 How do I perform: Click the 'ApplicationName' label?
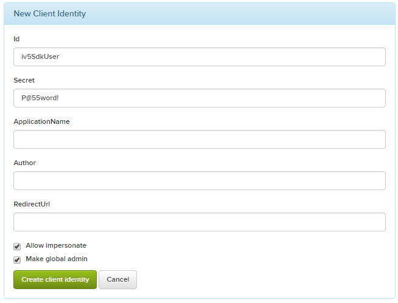point(41,121)
